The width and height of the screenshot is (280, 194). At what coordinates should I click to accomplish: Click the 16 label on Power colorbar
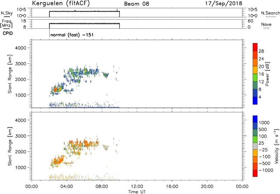click(x=261, y=74)
